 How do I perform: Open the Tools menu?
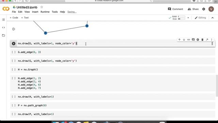coord(54,12)
